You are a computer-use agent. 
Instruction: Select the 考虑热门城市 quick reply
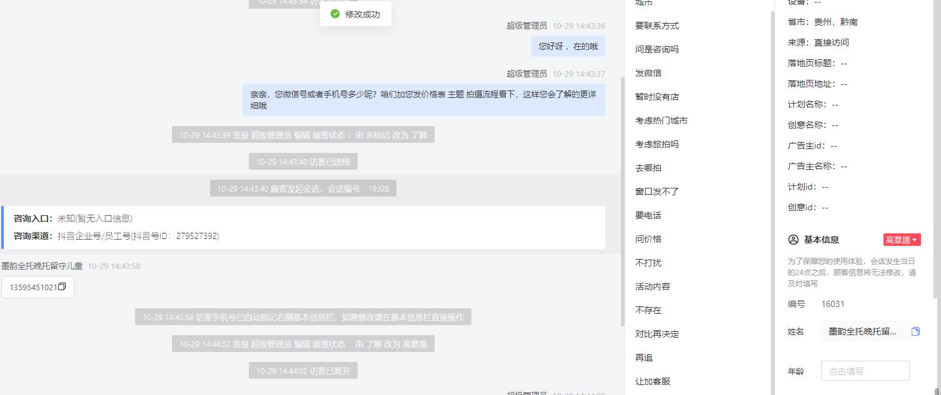click(x=662, y=120)
